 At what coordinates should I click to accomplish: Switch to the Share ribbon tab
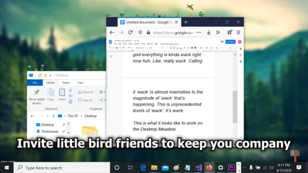point(66,83)
